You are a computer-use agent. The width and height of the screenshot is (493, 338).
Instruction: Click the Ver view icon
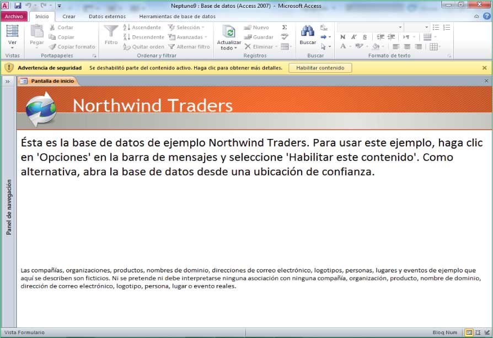[x=12, y=31]
